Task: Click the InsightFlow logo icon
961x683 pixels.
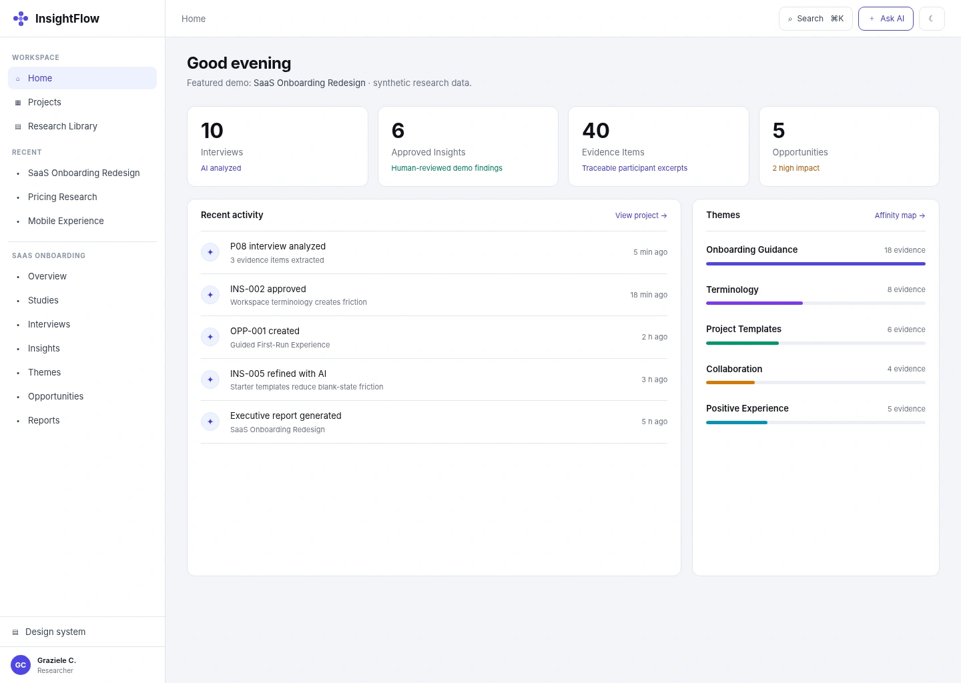Action: (x=21, y=19)
